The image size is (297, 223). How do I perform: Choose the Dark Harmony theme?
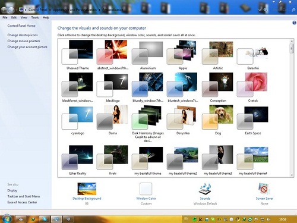147,117
